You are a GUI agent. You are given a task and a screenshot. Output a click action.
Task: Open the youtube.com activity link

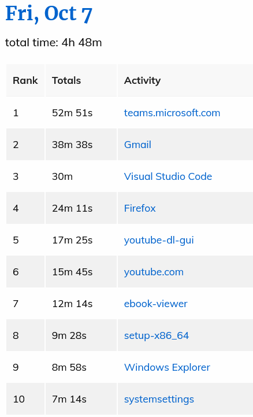(154, 272)
